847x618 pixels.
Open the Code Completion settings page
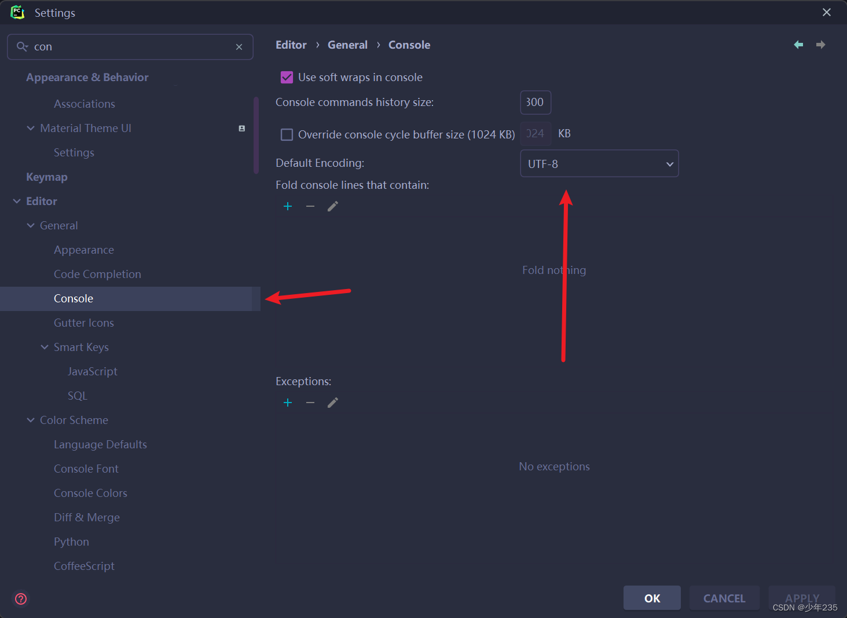[x=97, y=274]
